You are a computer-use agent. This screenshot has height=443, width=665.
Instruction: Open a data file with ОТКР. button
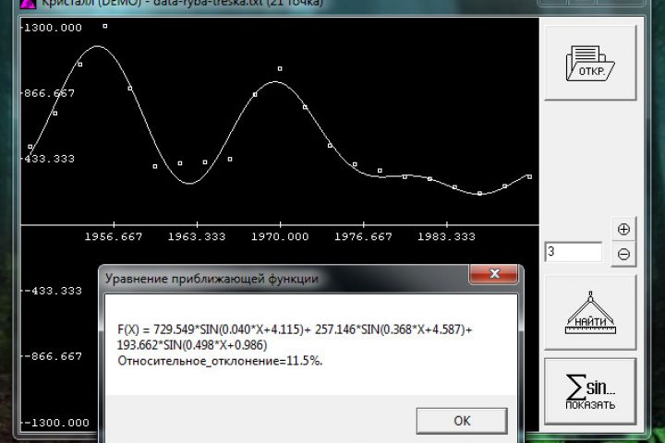click(x=590, y=63)
